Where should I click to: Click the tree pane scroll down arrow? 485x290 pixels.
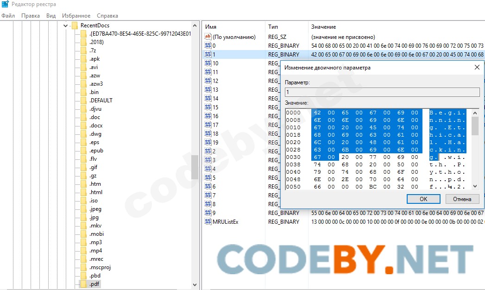click(x=195, y=285)
